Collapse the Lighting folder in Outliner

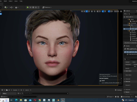coord(128,31)
